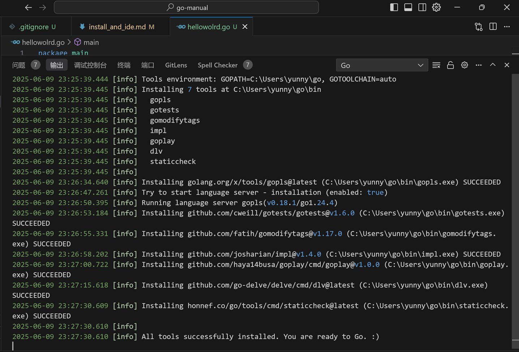This screenshot has height=352, width=519.
Task: Toggle lock scrolling in the output panel
Action: 450,65
